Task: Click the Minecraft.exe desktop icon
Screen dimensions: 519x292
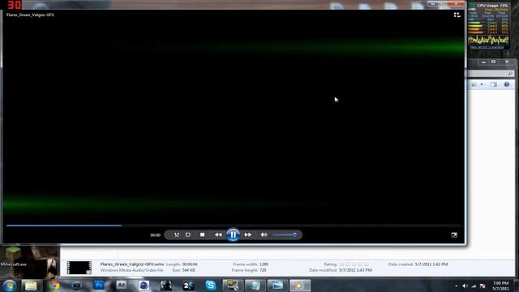Action: pos(13,256)
